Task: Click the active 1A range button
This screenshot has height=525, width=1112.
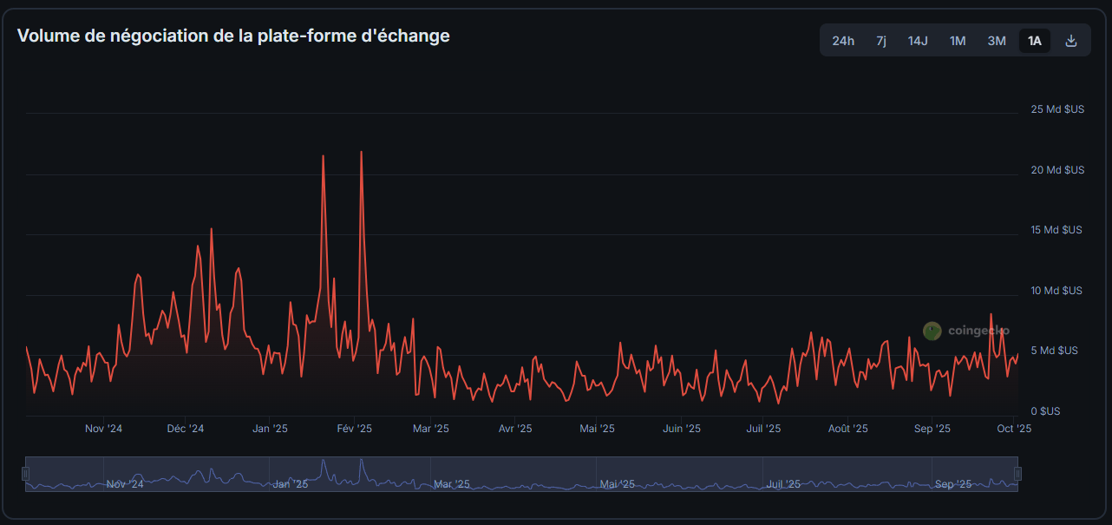Action: click(x=1034, y=40)
